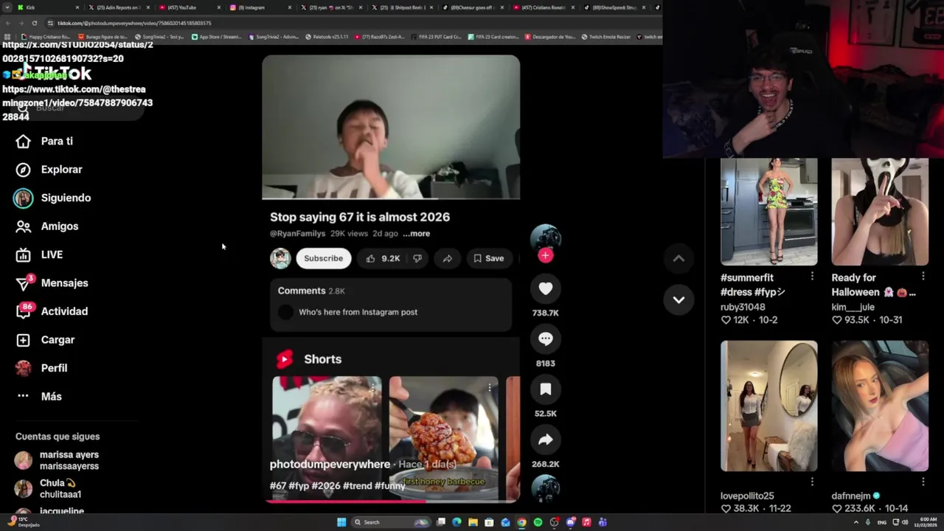This screenshot has height=531, width=944.
Task: Open clock showing 6:00 AM
Action: [926, 522]
